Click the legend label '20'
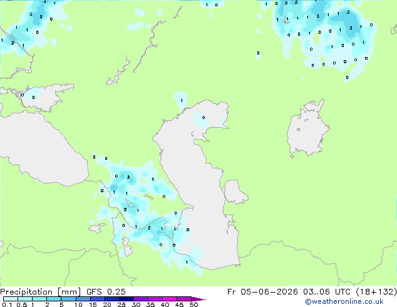The width and height of the screenshot is (397, 307). point(107,304)
